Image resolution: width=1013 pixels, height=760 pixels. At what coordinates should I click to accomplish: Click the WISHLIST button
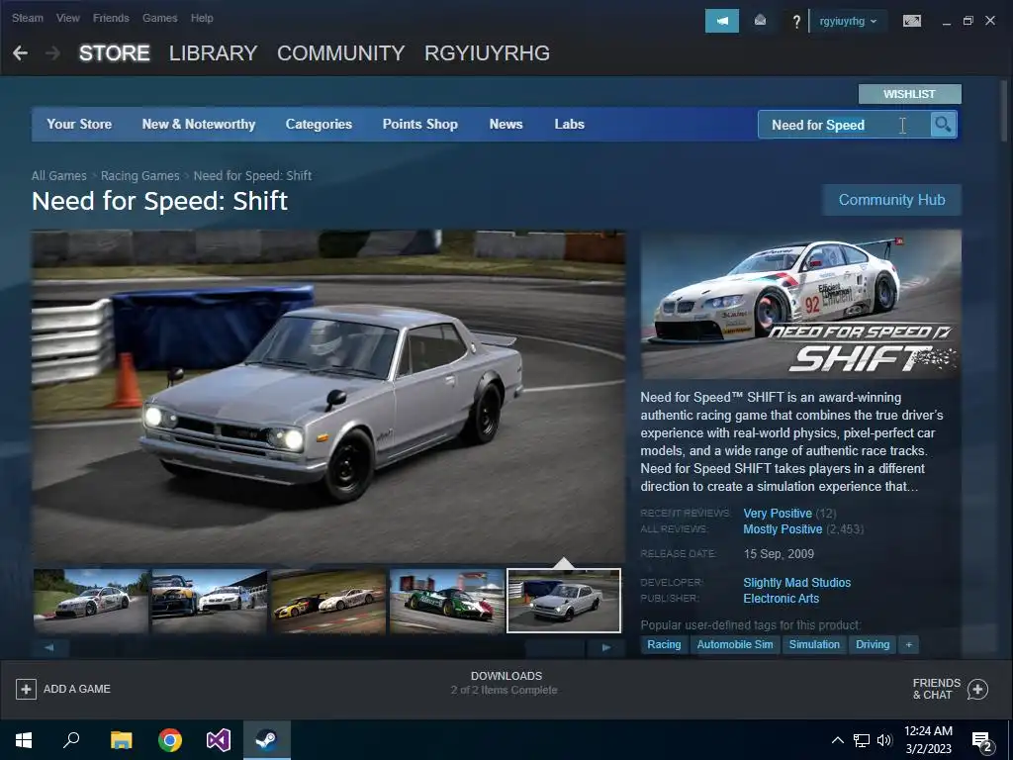[x=910, y=94]
